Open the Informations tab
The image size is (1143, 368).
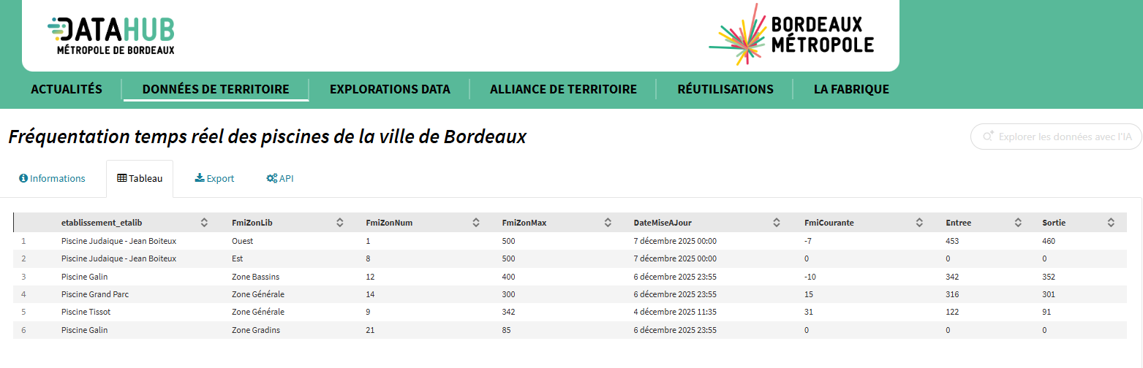pos(52,178)
